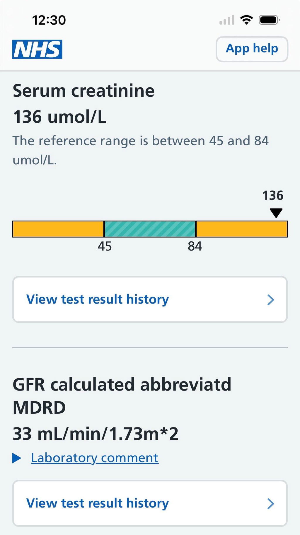This screenshot has height=535, width=300.
Task: Click the Wi-Fi status icon
Action: pyautogui.click(x=246, y=20)
